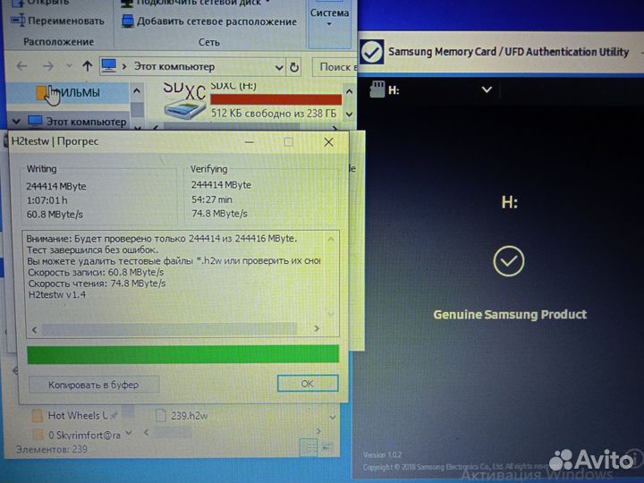Click the red SDXC (H:) capacity bar
This screenshot has width=644, height=483.
[275, 100]
